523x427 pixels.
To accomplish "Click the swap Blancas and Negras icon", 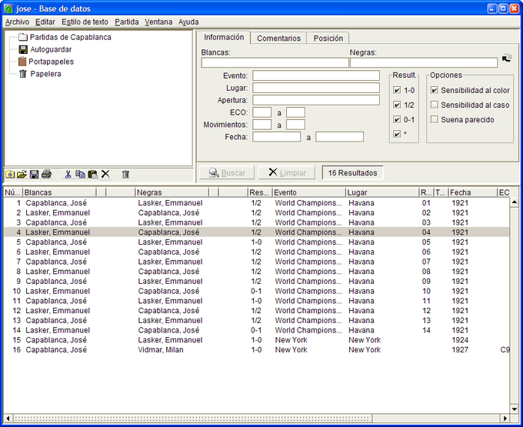I will click(x=508, y=58).
